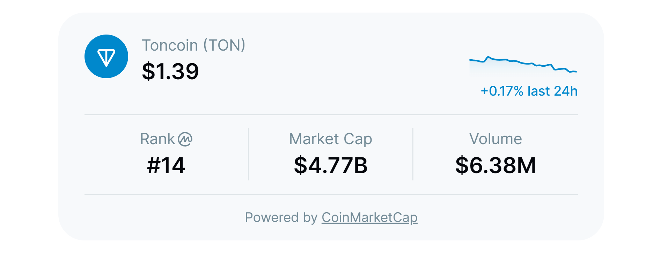Click the Rank label text

[x=157, y=139]
